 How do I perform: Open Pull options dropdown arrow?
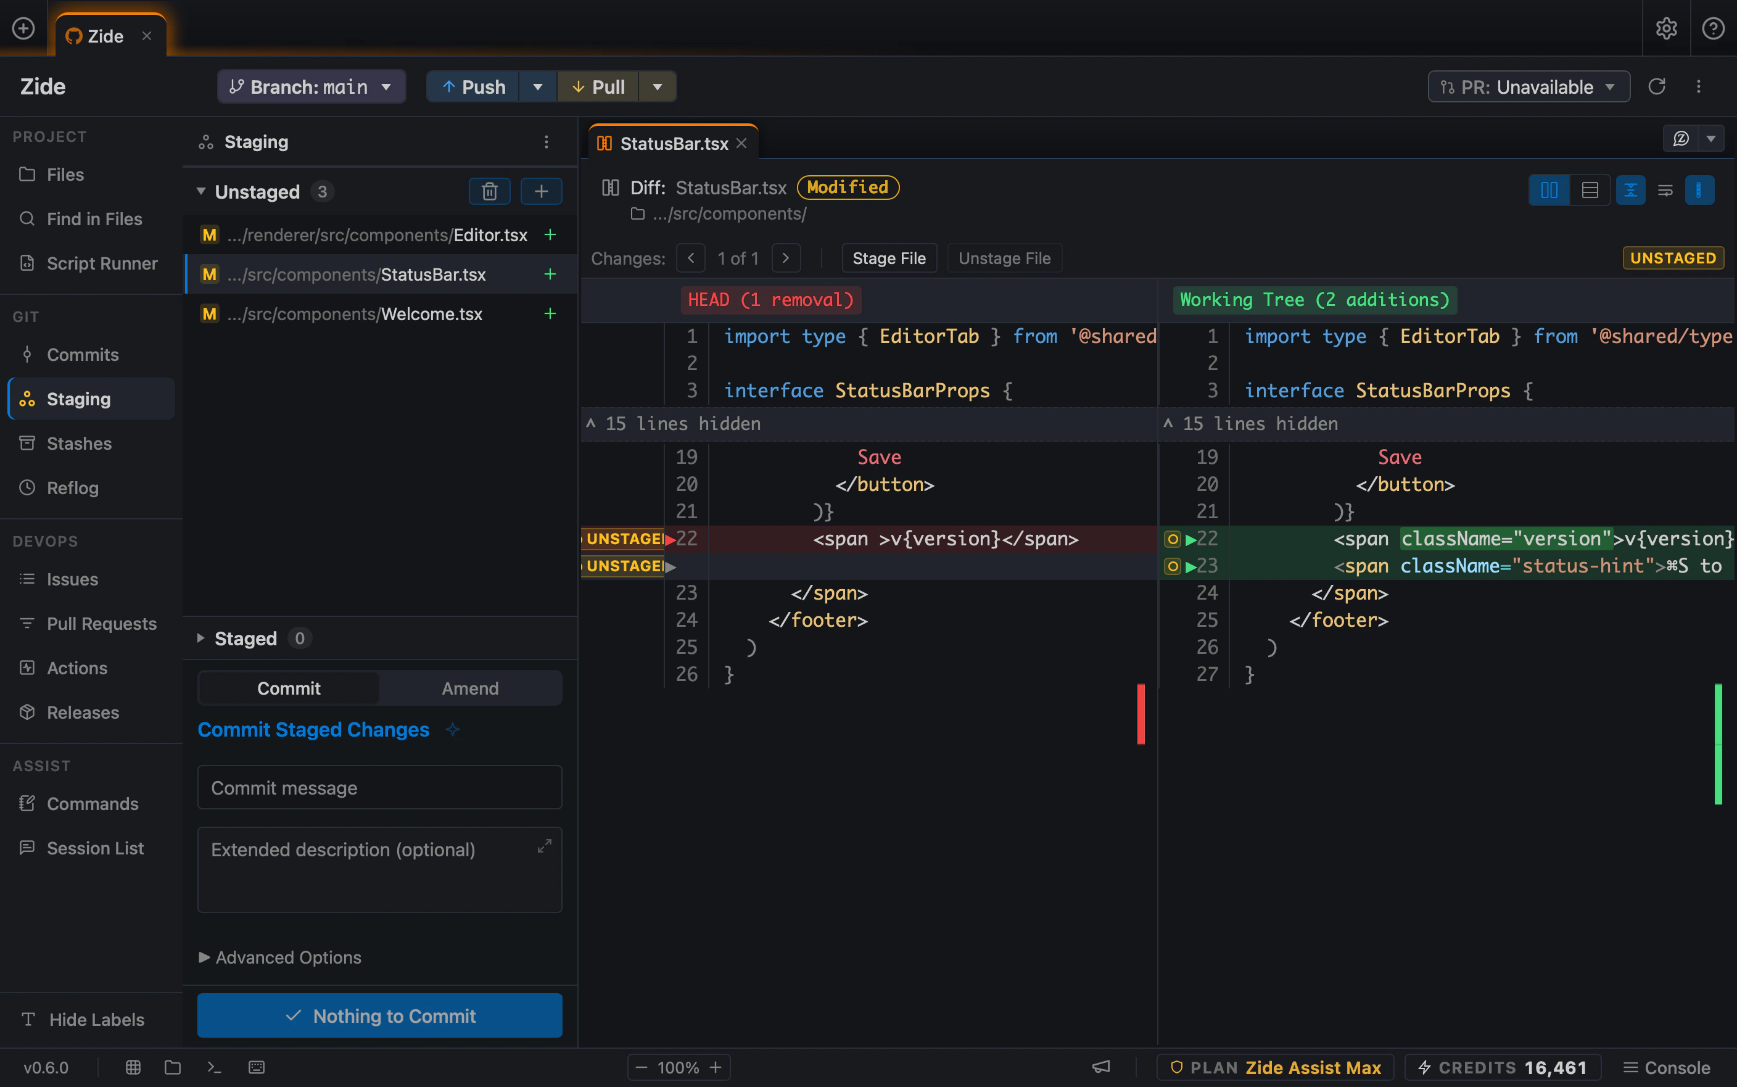tap(658, 87)
